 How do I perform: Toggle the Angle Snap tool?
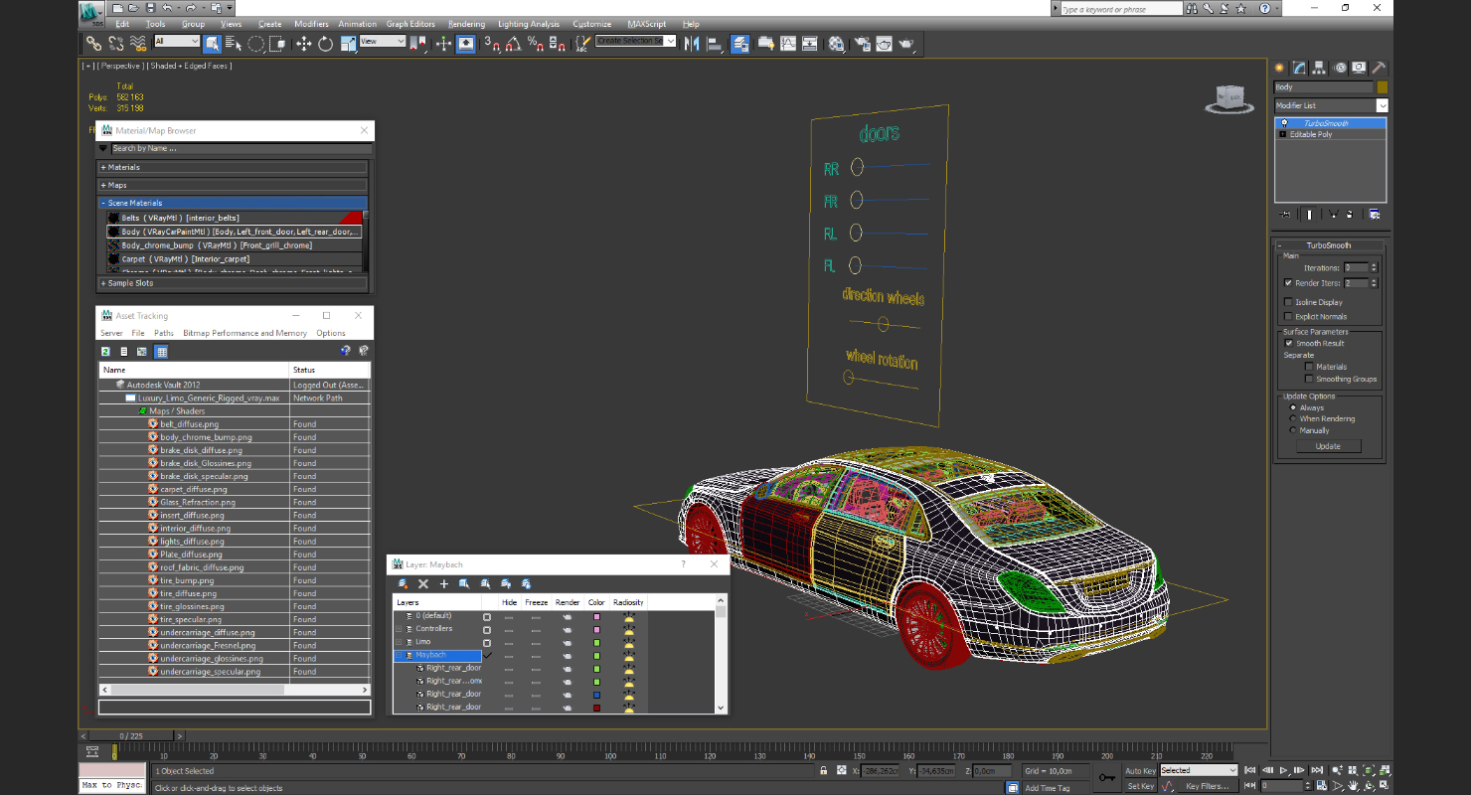point(514,44)
